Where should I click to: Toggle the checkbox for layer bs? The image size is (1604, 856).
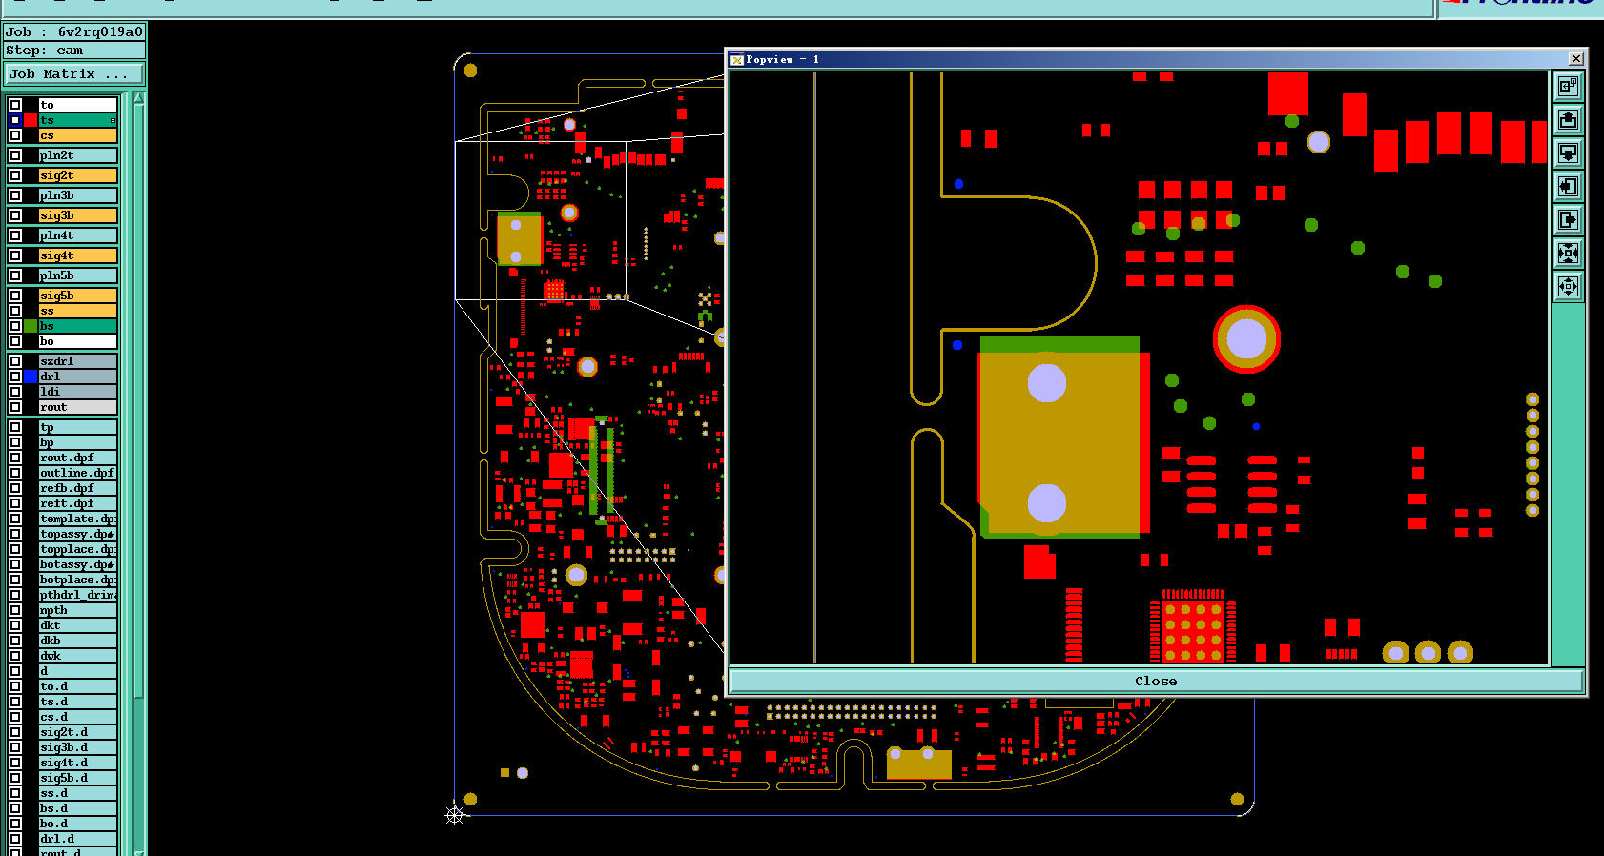15,326
